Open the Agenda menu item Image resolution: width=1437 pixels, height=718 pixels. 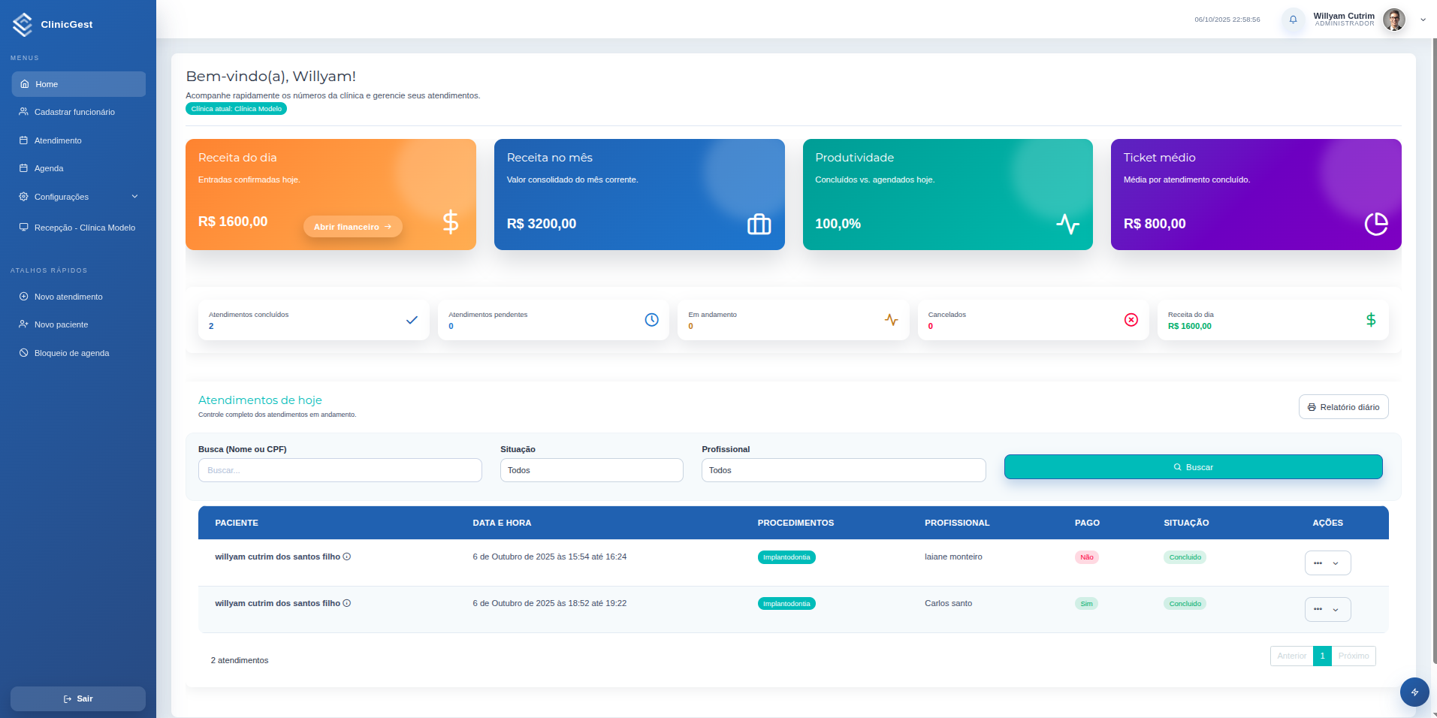pyautogui.click(x=49, y=168)
